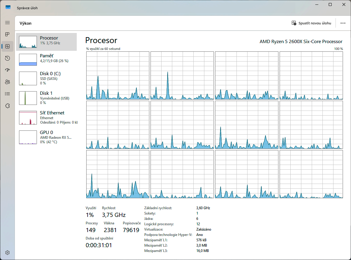
Task: Select the Procesor performance entry
Action: [46, 42]
